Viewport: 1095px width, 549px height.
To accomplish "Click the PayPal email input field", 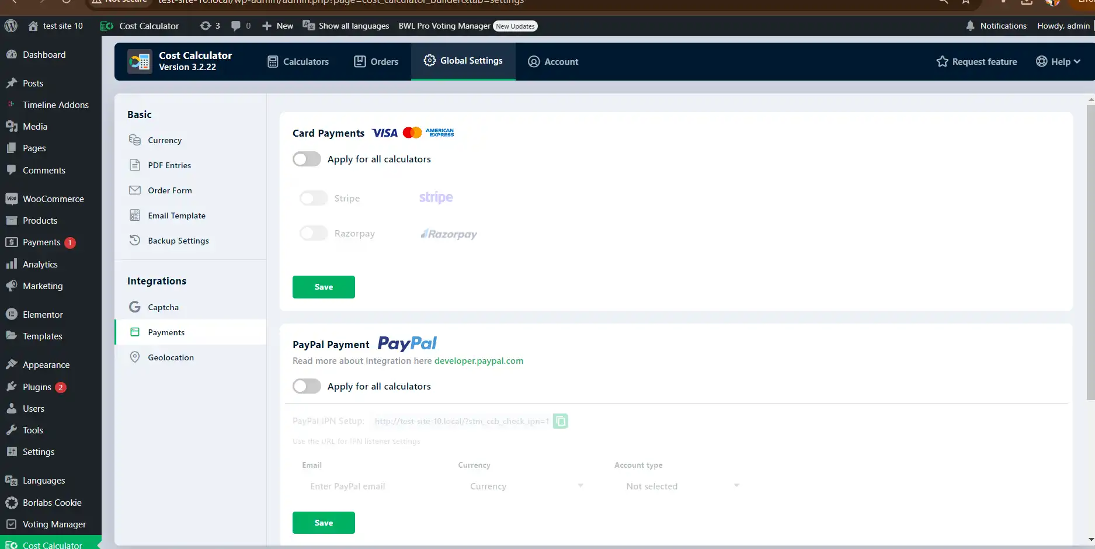I will pos(370,486).
